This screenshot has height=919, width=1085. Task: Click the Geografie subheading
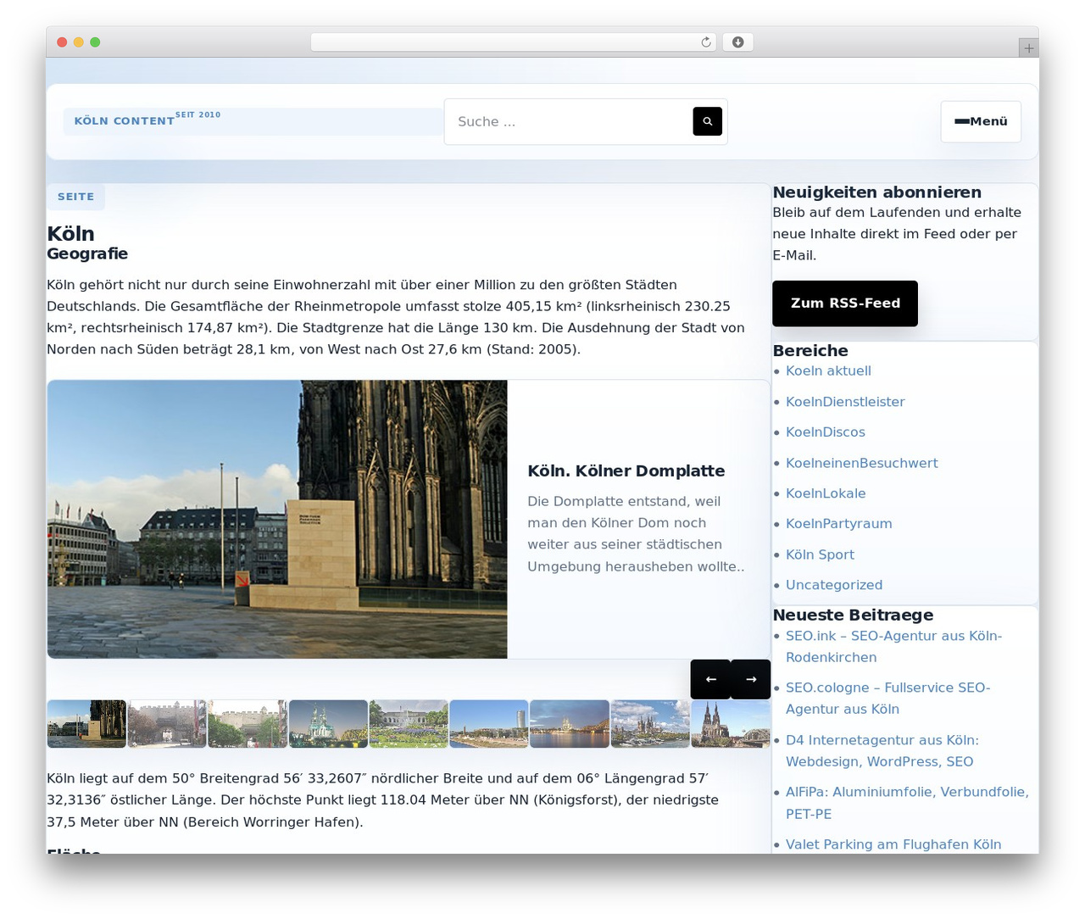pos(87,253)
